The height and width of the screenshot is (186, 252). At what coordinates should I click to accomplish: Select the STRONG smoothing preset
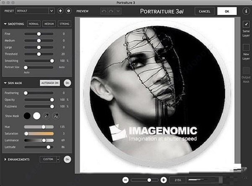coord(65,24)
